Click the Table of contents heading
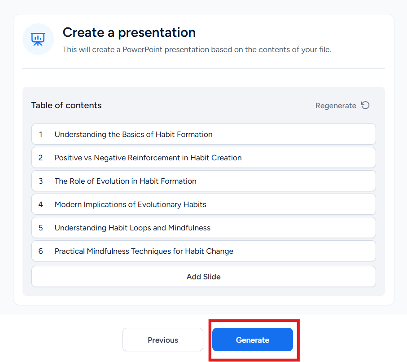This screenshot has width=407, height=362. tap(66, 105)
